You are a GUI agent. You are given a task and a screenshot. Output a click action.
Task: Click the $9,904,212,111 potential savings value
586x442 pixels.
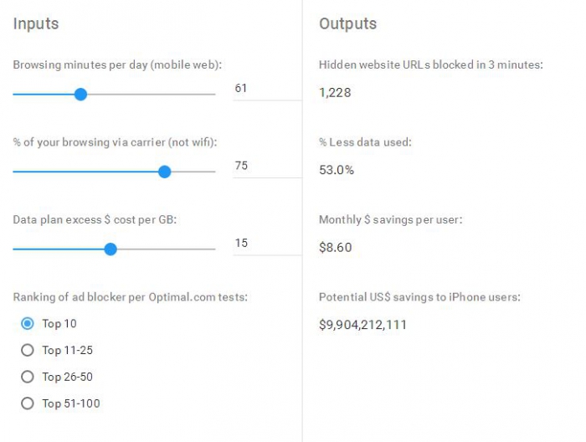point(362,324)
